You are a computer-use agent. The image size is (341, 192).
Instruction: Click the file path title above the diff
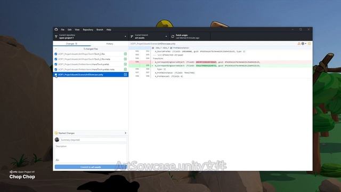pos(153,44)
